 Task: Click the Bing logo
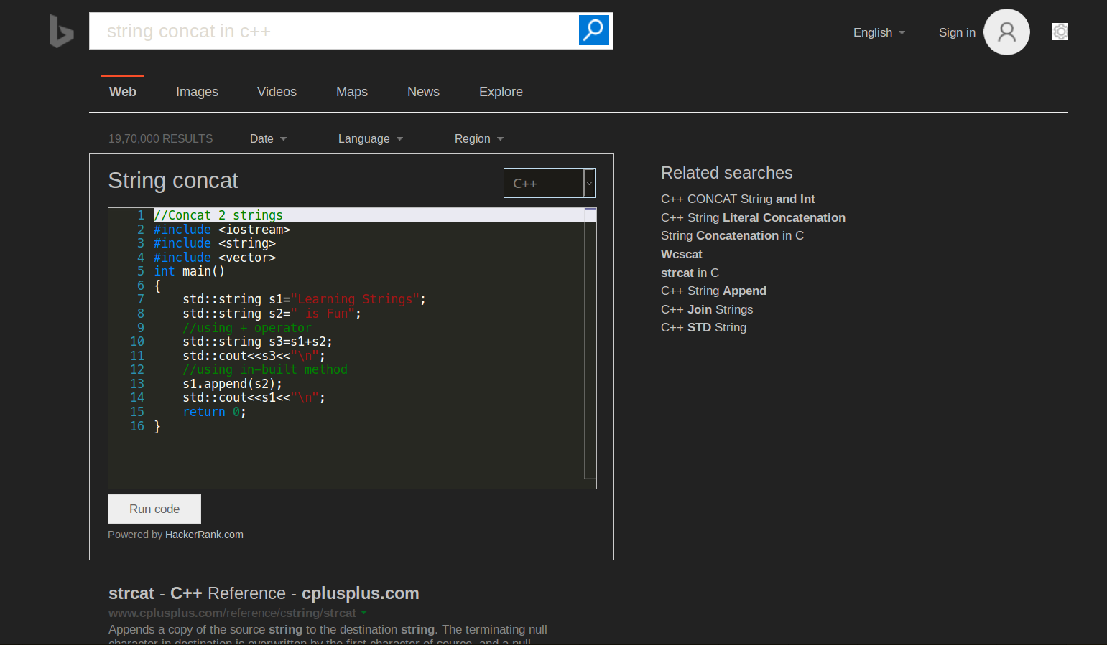pos(62,32)
